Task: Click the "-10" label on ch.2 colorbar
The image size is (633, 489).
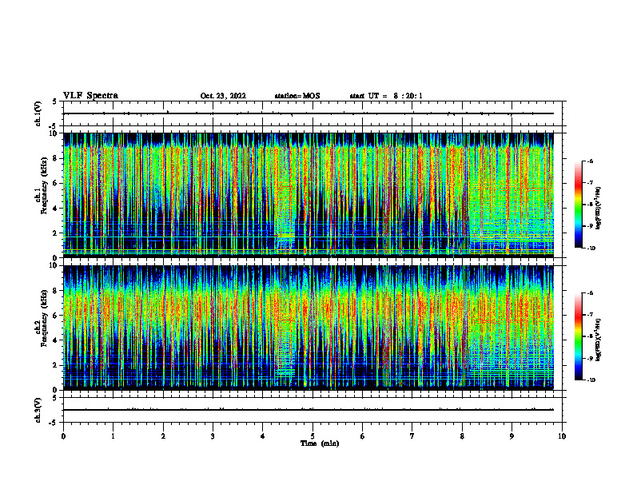Action: pyautogui.click(x=591, y=380)
